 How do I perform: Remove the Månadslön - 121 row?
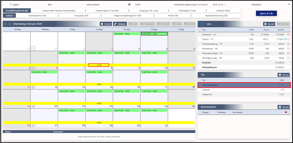[x=288, y=35]
